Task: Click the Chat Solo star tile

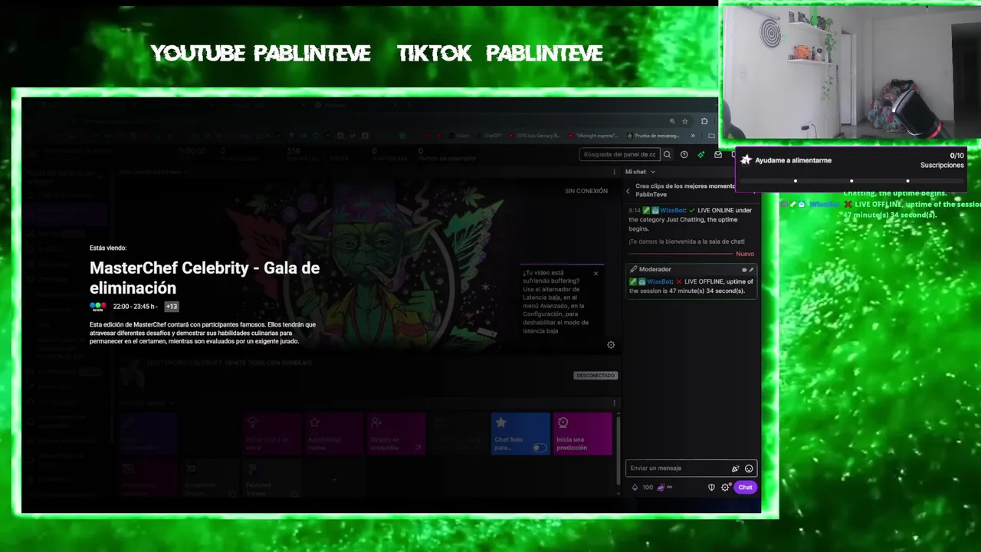Action: coord(520,434)
